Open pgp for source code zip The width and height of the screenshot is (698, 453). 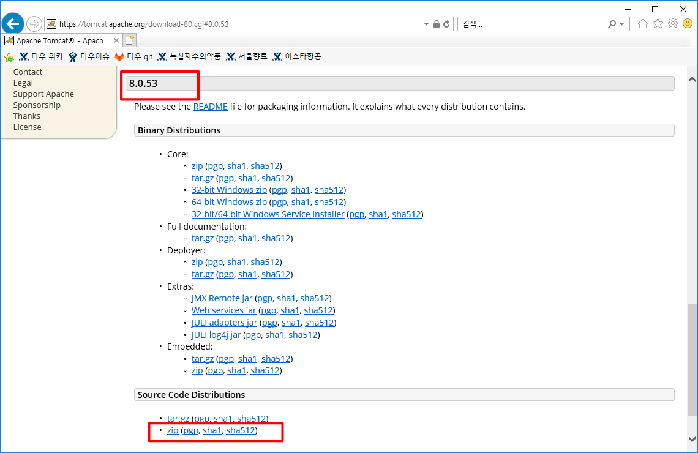[190, 430]
